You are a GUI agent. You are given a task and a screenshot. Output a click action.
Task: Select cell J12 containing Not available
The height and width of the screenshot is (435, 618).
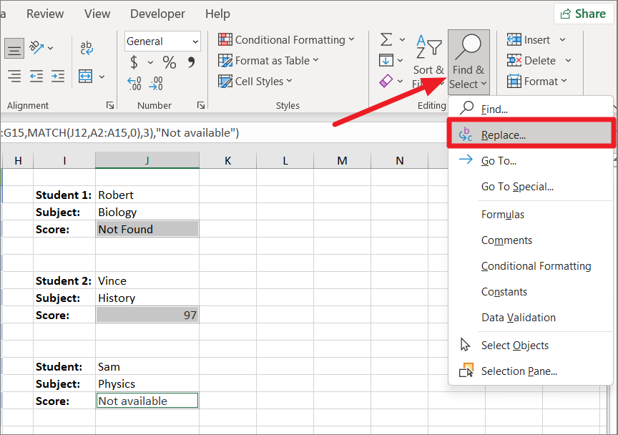pos(147,400)
